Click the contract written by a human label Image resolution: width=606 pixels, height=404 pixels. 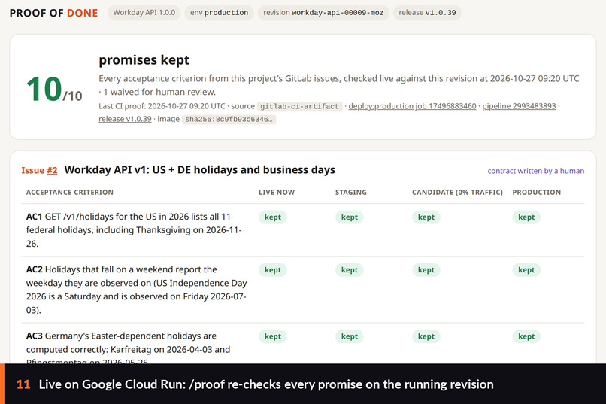click(535, 171)
